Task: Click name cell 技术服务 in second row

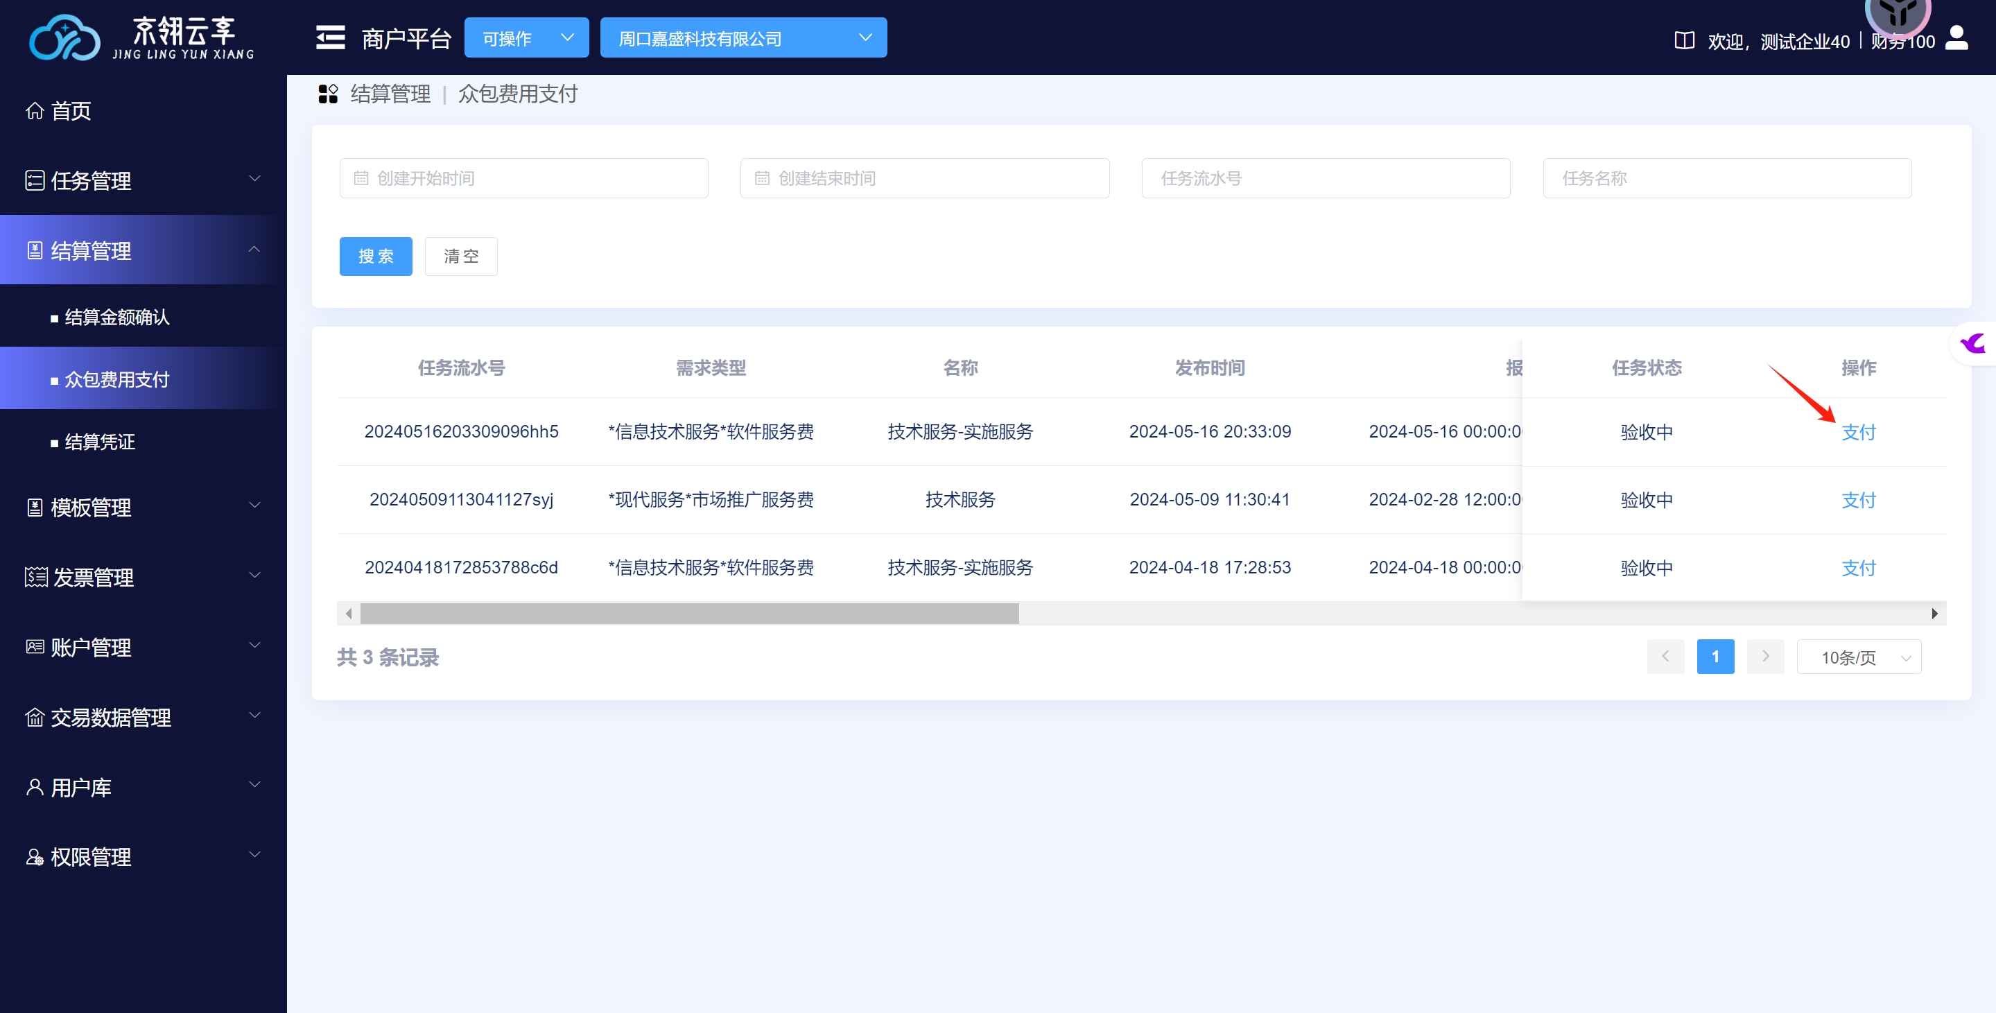Action: coord(960,500)
